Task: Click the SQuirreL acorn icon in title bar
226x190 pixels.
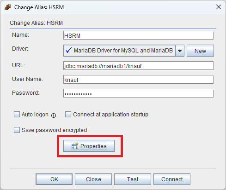Action: pos(8,7)
